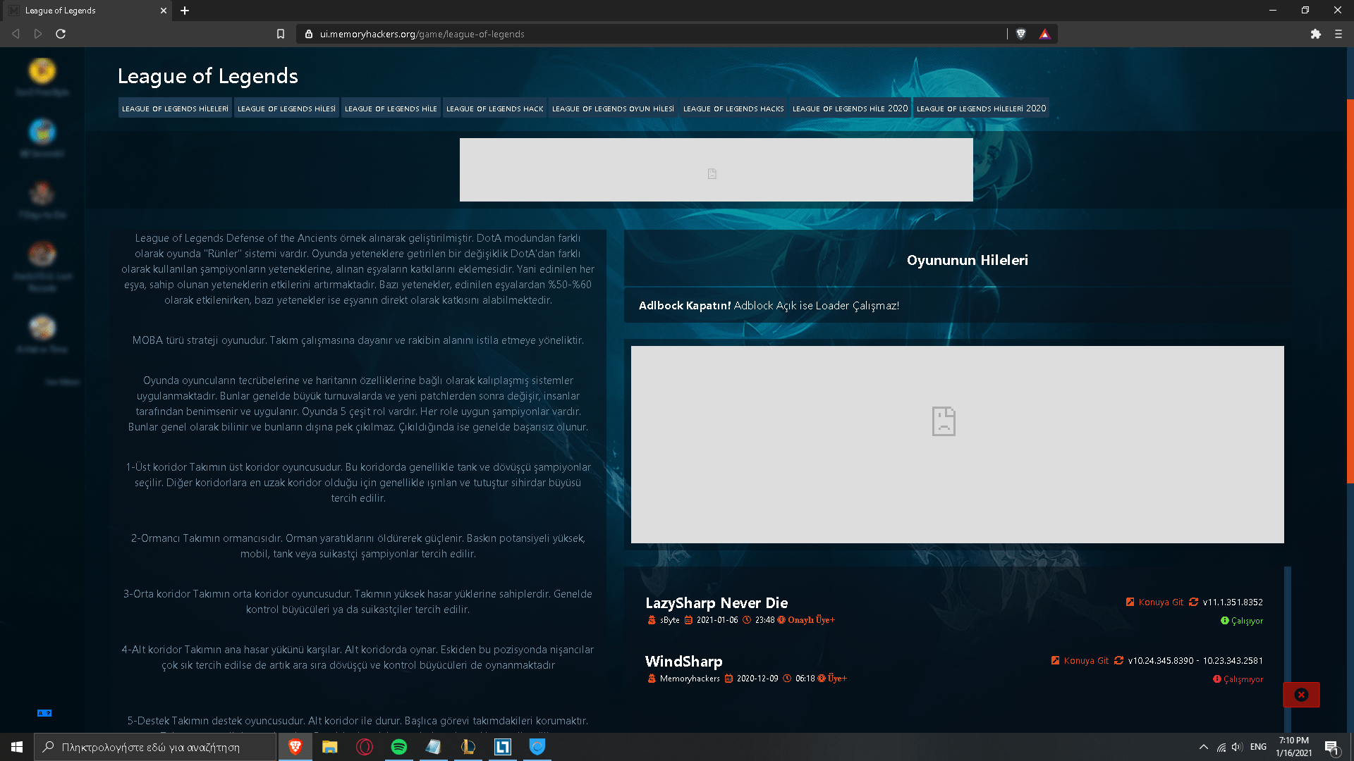Expand the system tray hidden icons chevron
This screenshot has height=761, width=1354.
click(1204, 747)
